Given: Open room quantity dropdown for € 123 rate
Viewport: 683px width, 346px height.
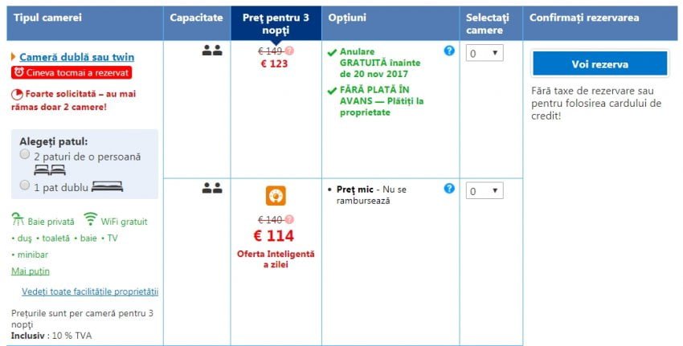Looking at the screenshot, I should tap(485, 53).
